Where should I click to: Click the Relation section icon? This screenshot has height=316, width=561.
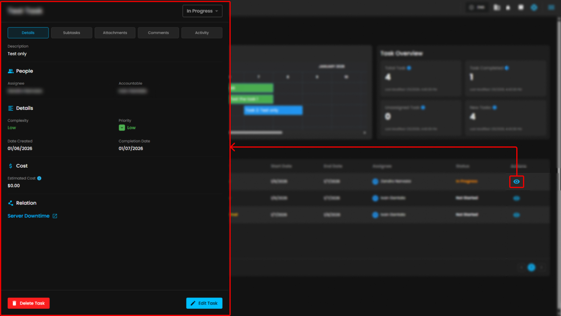point(11,203)
